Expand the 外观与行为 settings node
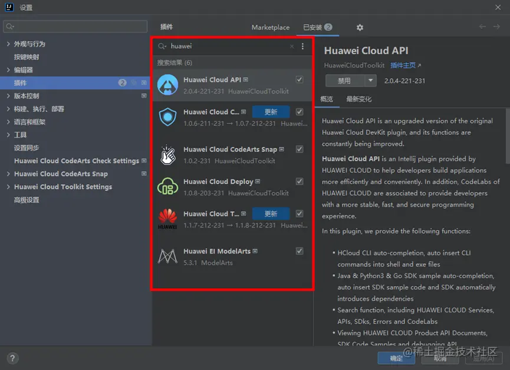 (8, 44)
